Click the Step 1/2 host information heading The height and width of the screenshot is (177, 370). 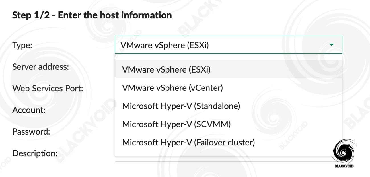pos(92,15)
